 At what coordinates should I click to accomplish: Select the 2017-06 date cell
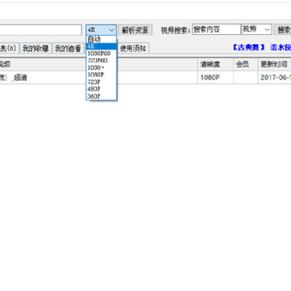[x=275, y=78]
